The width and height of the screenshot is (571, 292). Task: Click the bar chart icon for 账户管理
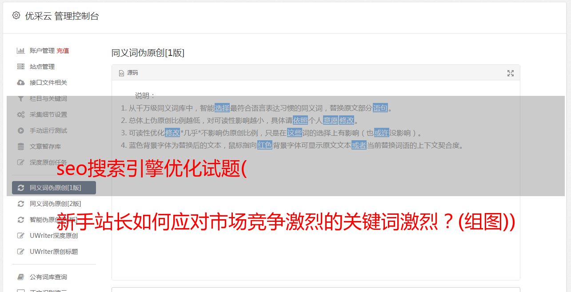point(20,51)
